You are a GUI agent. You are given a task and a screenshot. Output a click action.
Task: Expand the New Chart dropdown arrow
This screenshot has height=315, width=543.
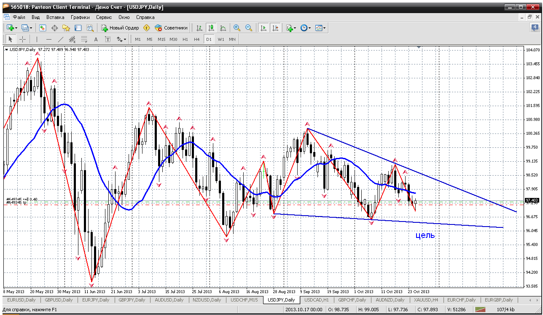pos(16,28)
